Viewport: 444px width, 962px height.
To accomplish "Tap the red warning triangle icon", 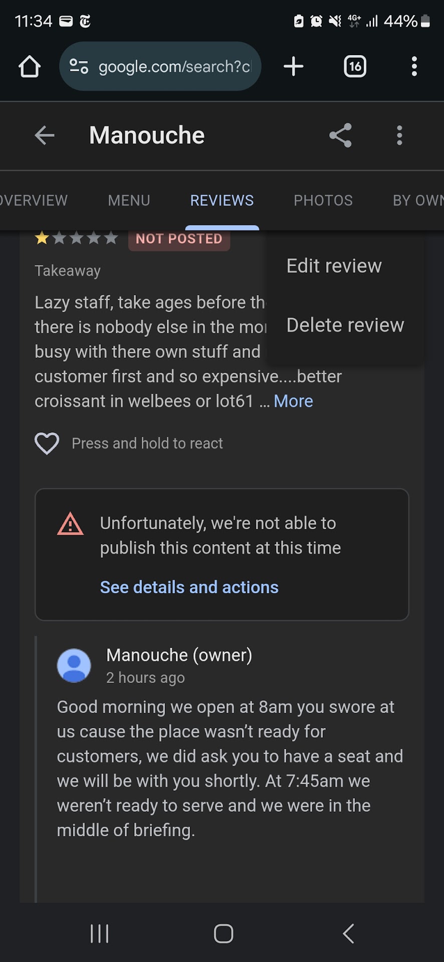I will click(x=70, y=524).
